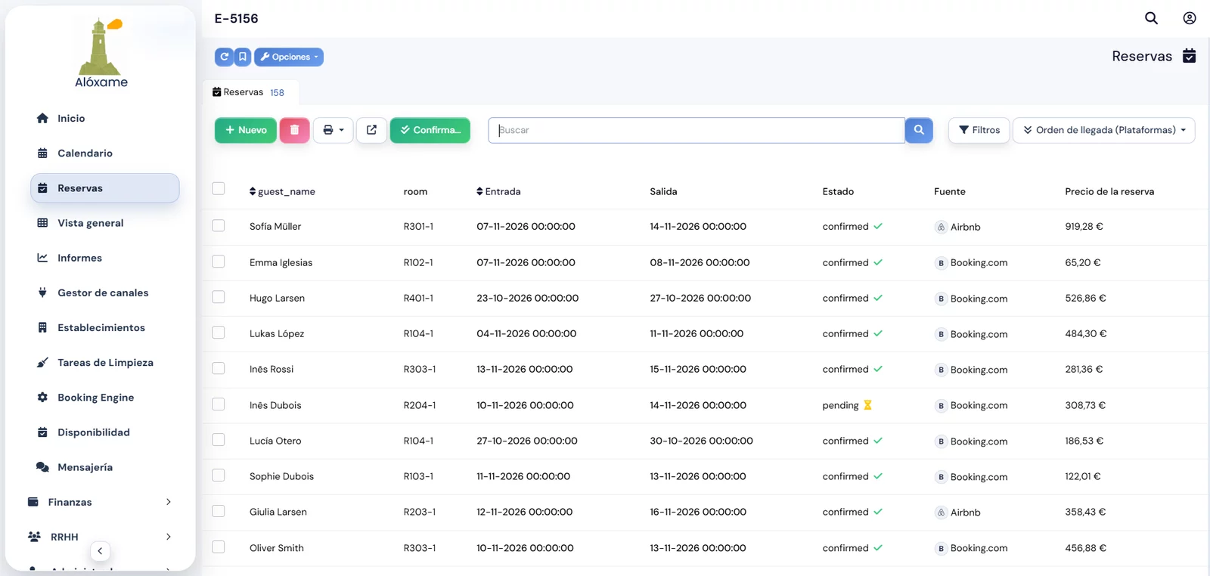The width and height of the screenshot is (1210, 576).
Task: Click the green Confirma... button
Action: (x=430, y=130)
